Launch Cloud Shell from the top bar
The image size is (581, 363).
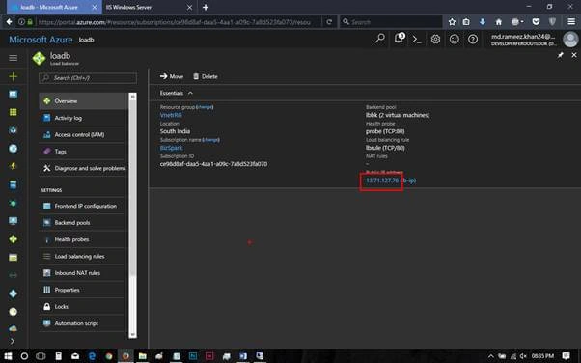pos(417,40)
